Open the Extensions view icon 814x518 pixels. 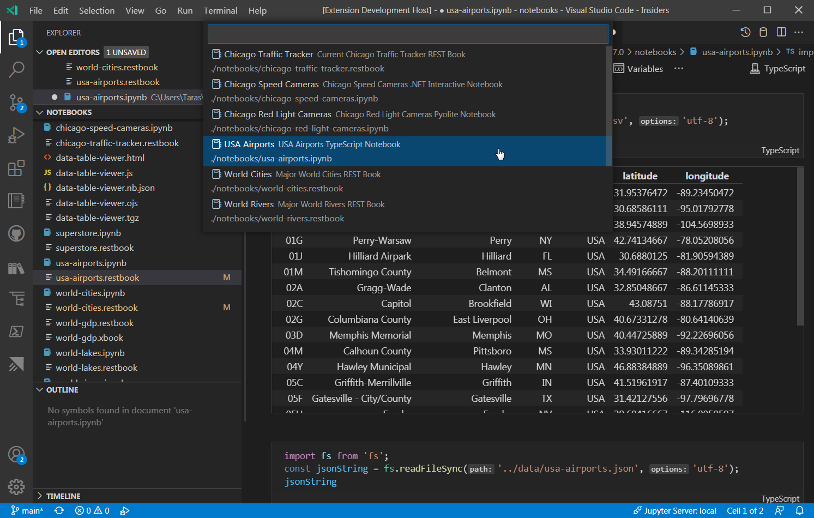16,168
